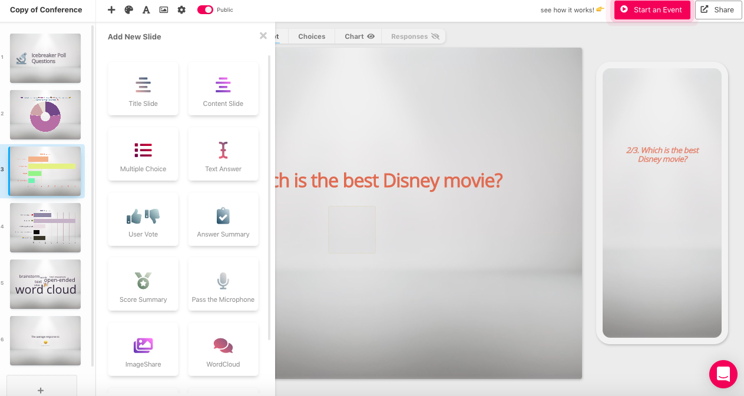Open the chat support bubble icon
The height and width of the screenshot is (396, 744).
coord(723,374)
